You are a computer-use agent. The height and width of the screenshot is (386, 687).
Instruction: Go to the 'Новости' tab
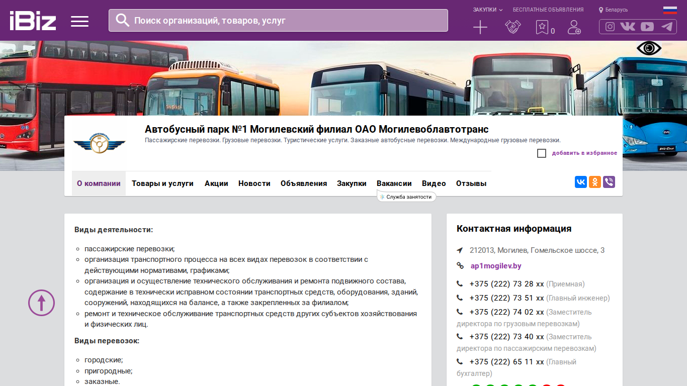click(254, 183)
